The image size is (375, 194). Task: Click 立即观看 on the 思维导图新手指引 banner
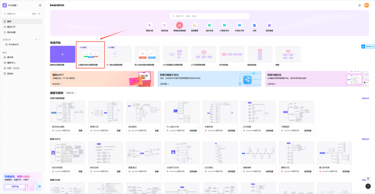(x=164, y=84)
